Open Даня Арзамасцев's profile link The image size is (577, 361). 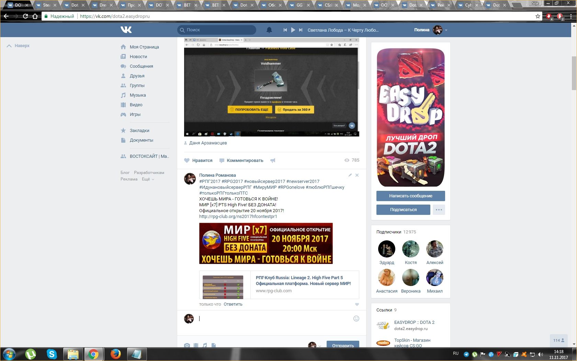[x=208, y=143]
